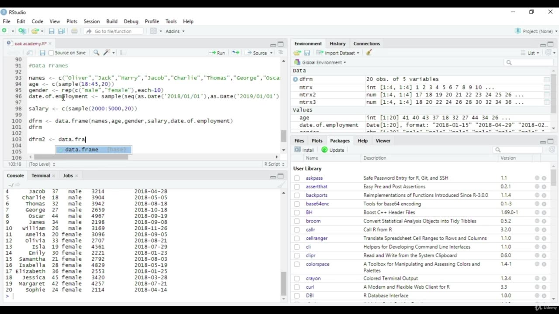
Task: Click the save all documents icon
Action: [x=62, y=31]
